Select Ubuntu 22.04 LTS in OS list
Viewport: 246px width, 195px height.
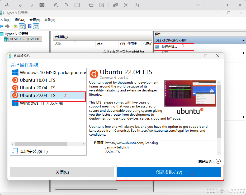click(49, 95)
